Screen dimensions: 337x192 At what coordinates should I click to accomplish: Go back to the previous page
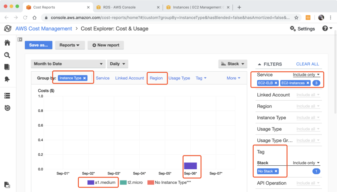click(7, 18)
